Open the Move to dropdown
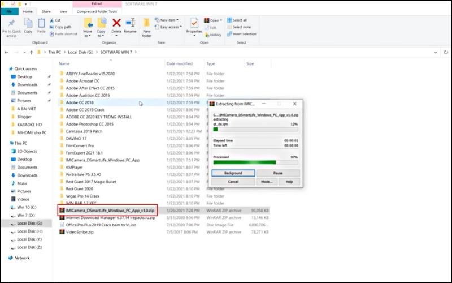The width and height of the screenshot is (452, 283). point(88,27)
